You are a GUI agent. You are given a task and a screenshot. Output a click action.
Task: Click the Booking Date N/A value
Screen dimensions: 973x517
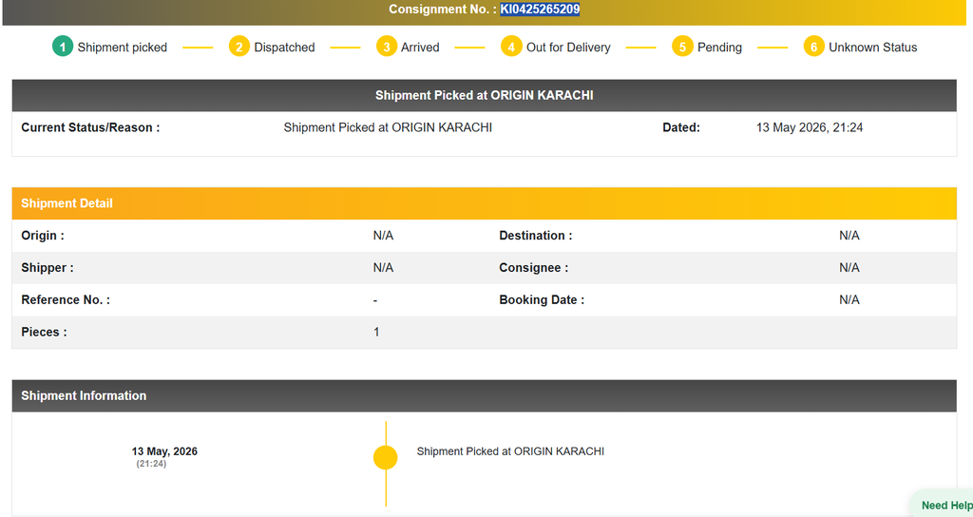pyautogui.click(x=849, y=299)
